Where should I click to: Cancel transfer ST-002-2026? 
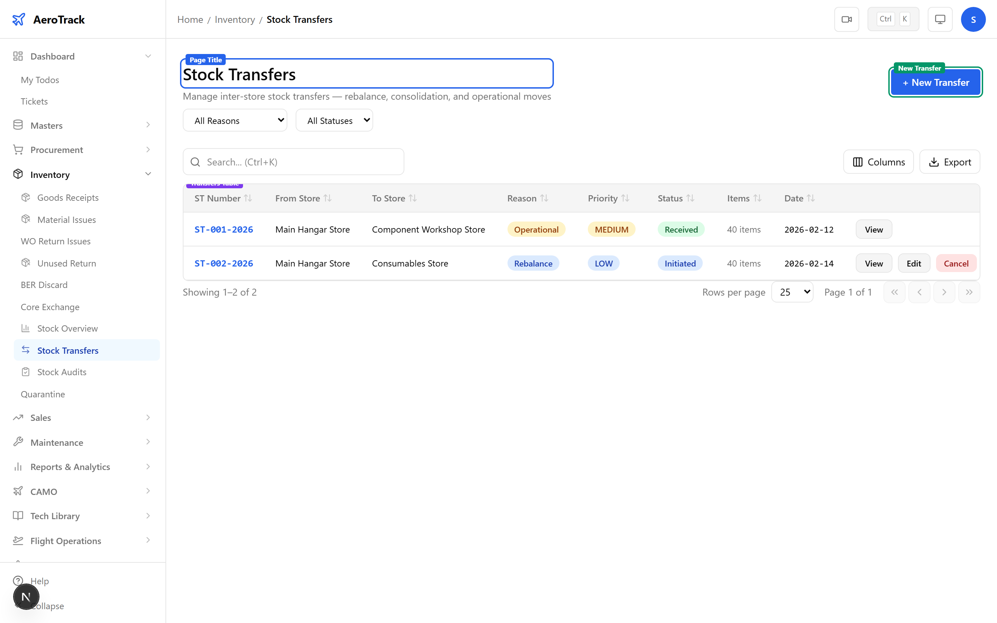coord(956,263)
